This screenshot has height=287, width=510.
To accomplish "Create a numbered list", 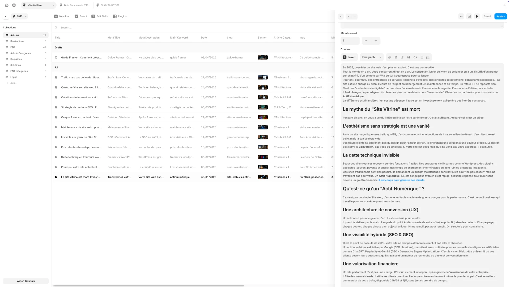I will click(x=428, y=57).
